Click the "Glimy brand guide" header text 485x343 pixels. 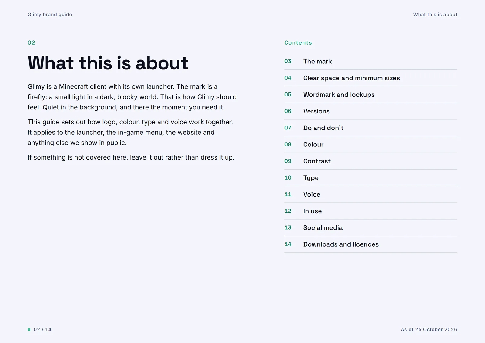point(50,15)
